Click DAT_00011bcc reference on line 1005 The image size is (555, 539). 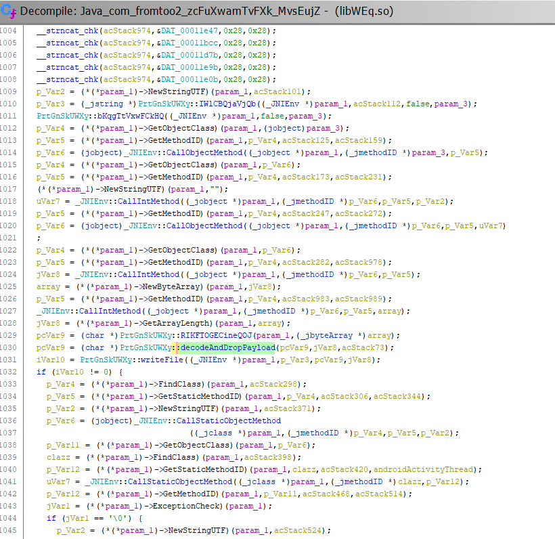190,43
